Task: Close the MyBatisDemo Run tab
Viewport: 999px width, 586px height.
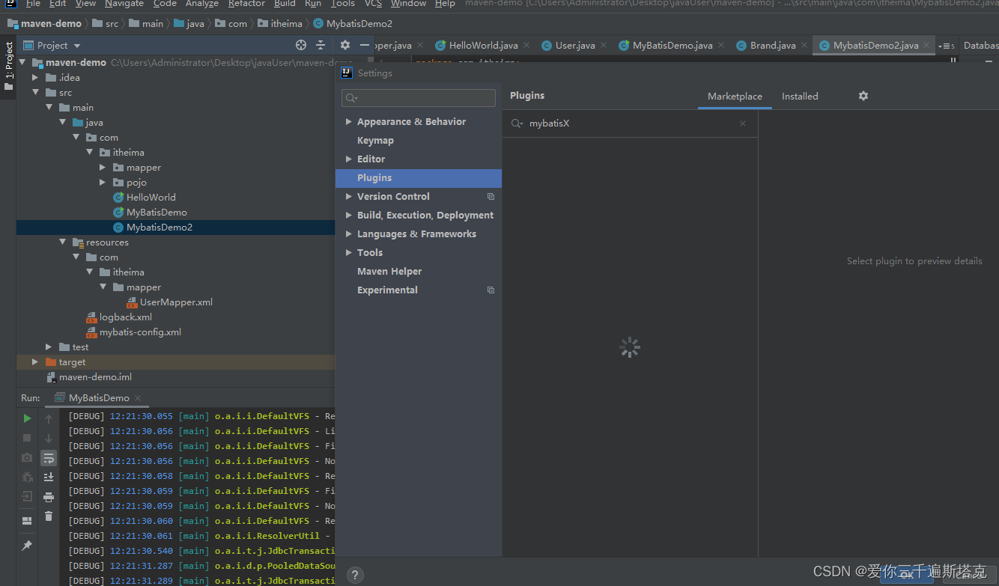Action: (138, 398)
